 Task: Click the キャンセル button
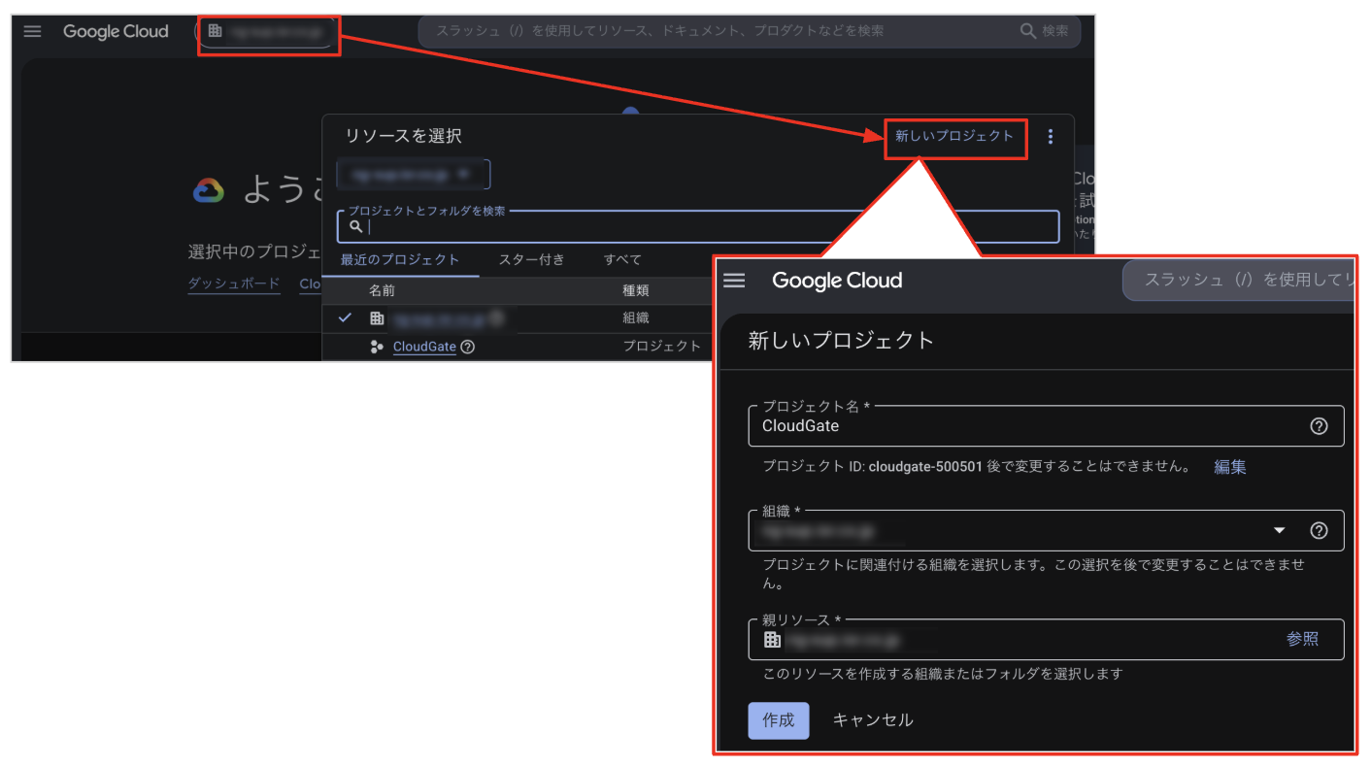pos(873,720)
